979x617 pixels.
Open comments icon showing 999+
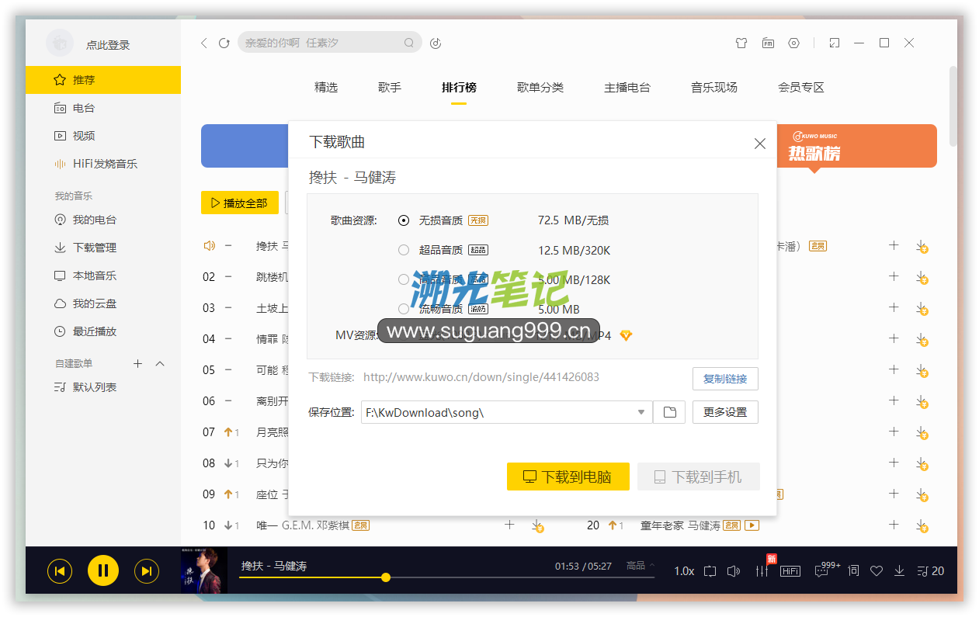828,570
